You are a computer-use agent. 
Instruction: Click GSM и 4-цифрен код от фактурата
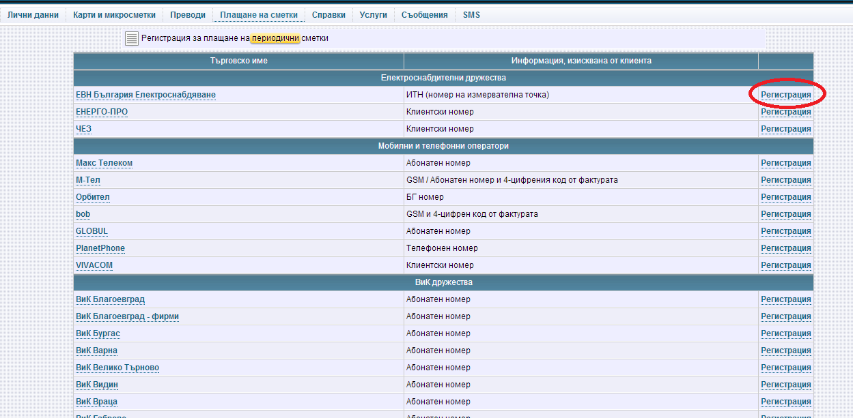tap(472, 214)
